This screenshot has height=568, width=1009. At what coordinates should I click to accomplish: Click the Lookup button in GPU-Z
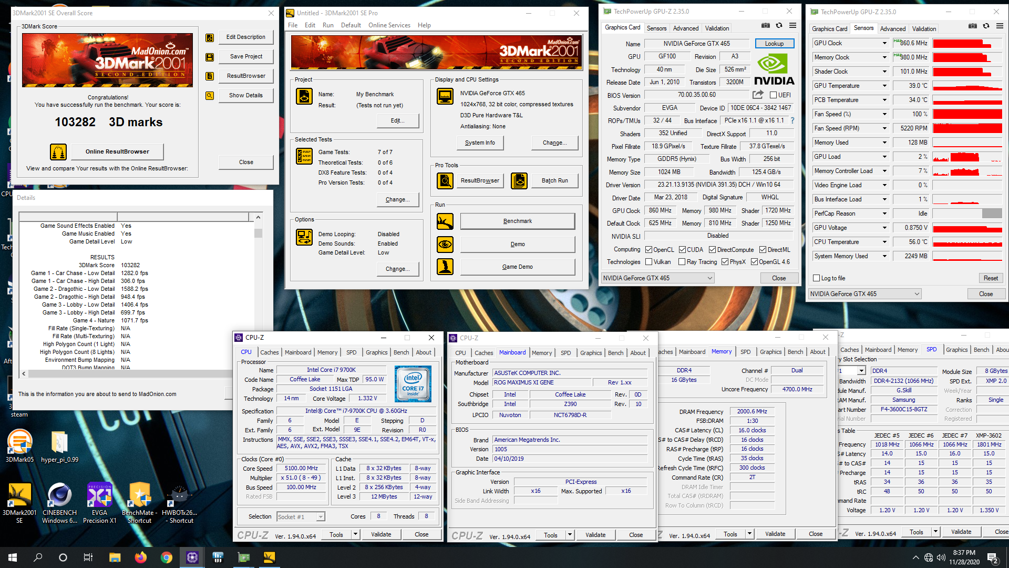point(774,44)
